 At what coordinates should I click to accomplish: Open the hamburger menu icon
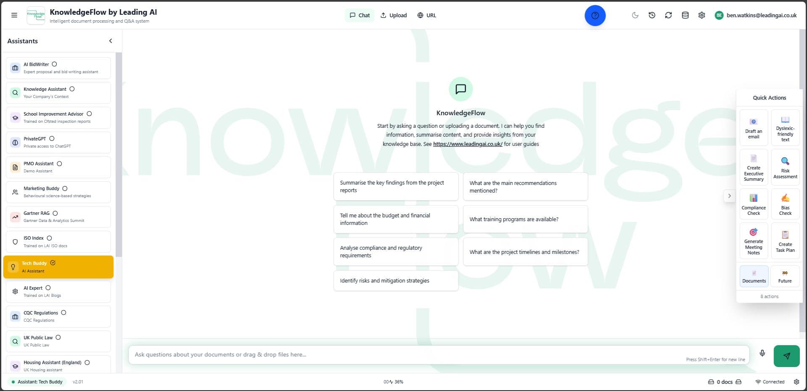pyautogui.click(x=14, y=15)
